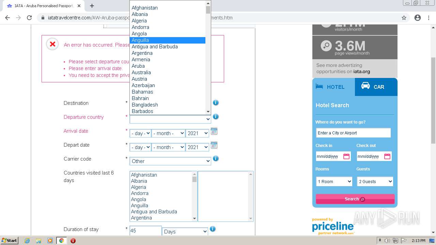The height and width of the screenshot is (245, 436).
Task: Switch to the HOTEL tab
Action: click(333, 87)
